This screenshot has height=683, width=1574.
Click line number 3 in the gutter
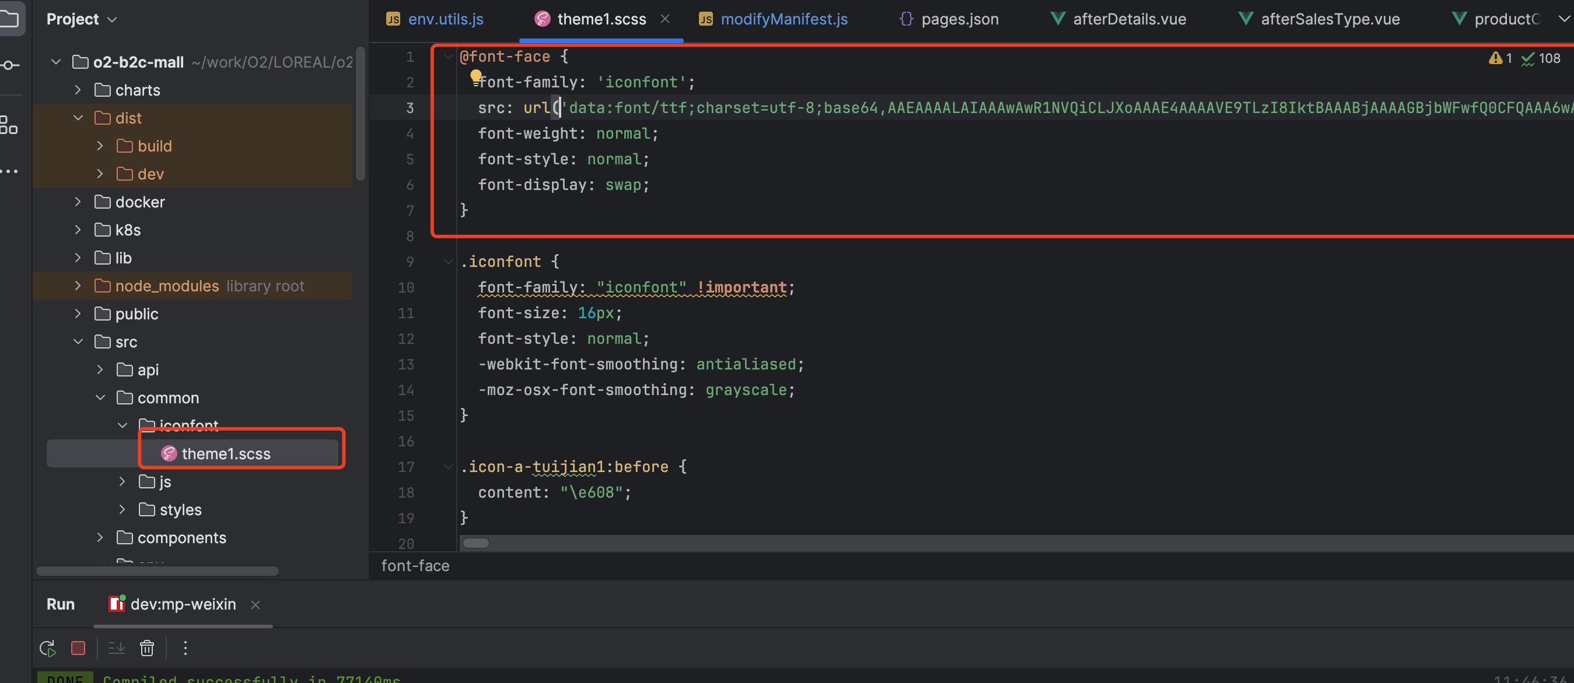(410, 108)
